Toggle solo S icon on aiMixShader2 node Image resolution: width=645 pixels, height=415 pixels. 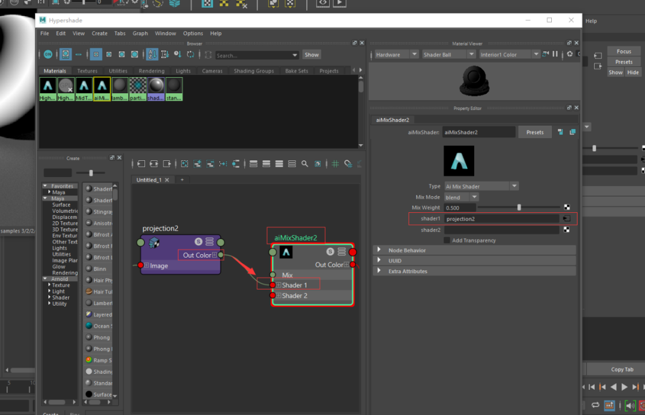click(x=330, y=252)
